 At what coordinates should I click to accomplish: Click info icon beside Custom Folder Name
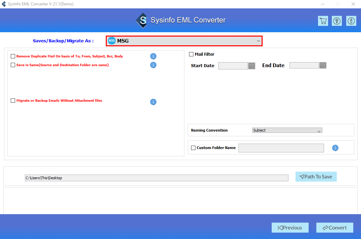tap(335, 148)
